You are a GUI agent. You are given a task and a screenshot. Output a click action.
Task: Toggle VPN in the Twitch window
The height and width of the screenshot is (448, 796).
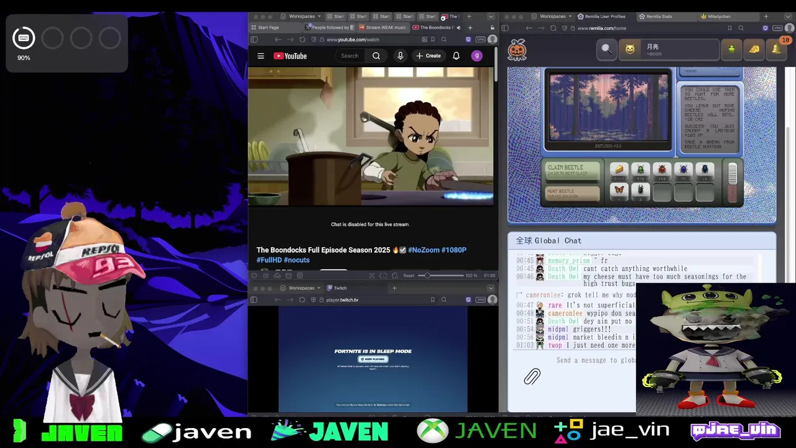pyautogui.click(x=480, y=300)
